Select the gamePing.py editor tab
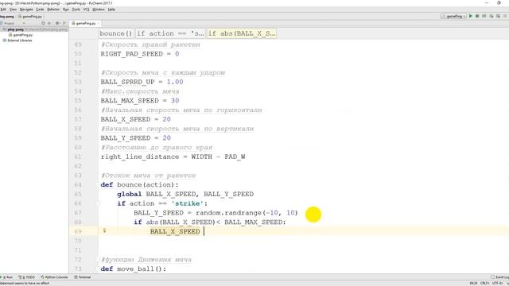The image size is (509, 286). pyautogui.click(x=85, y=23)
